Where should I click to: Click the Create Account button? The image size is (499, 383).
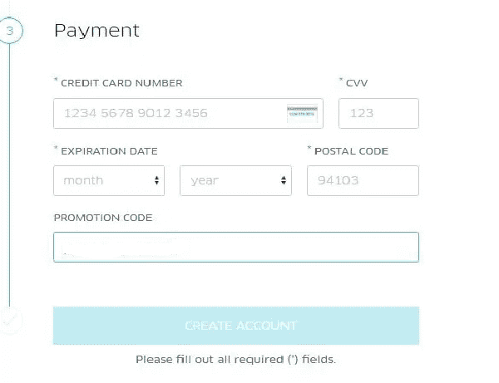[x=236, y=326]
